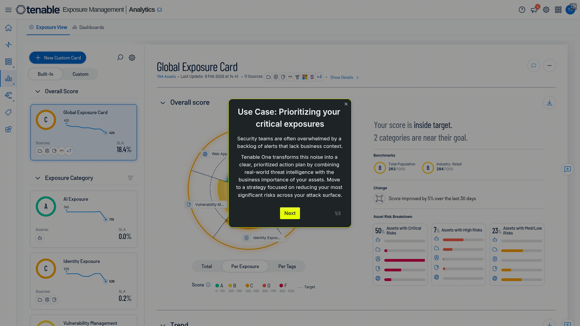
Task: Open the Analytics bar chart sidebar icon
Action: (x=8, y=78)
